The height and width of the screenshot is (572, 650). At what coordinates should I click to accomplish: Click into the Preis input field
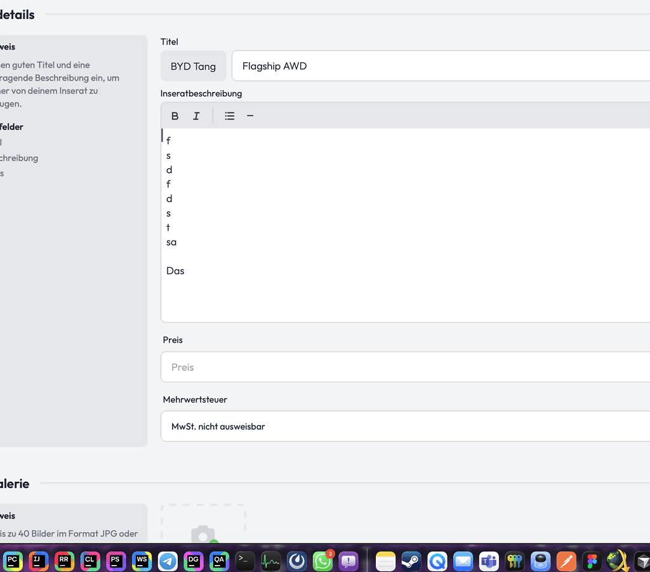[406, 367]
